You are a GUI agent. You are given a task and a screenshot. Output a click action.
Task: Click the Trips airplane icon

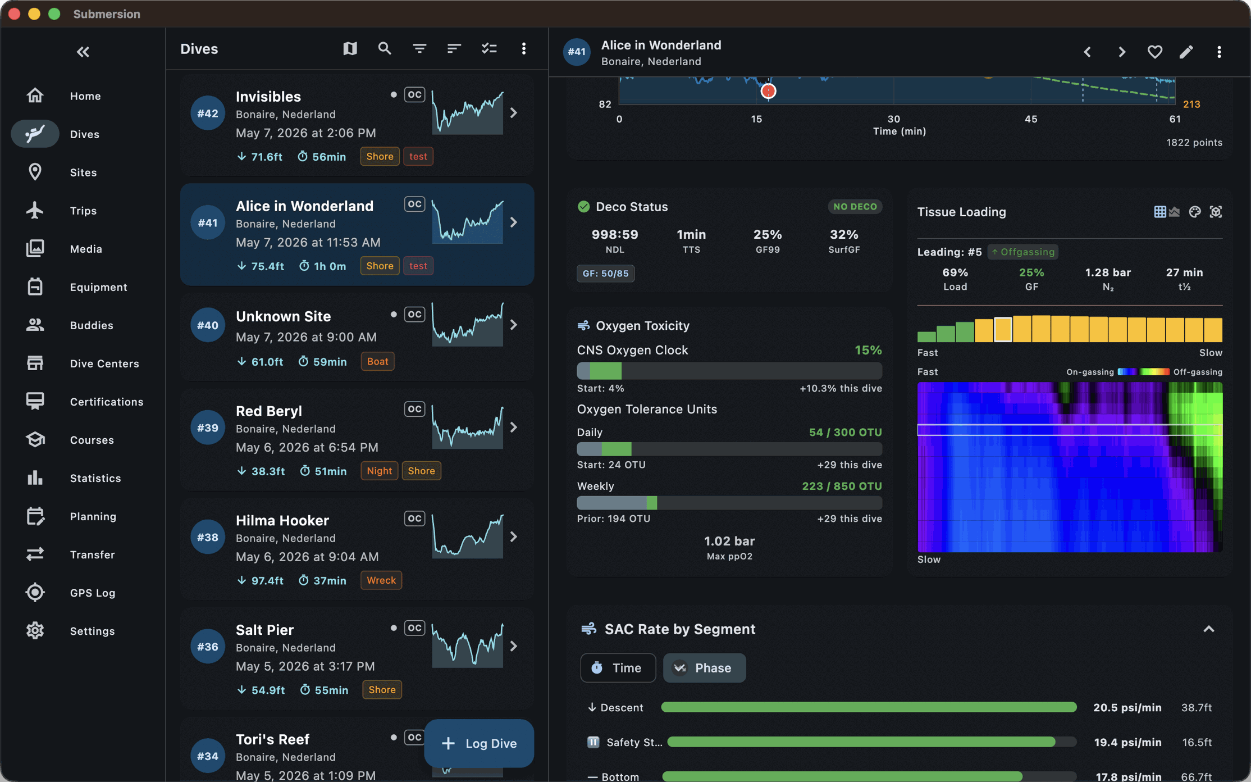[35, 210]
